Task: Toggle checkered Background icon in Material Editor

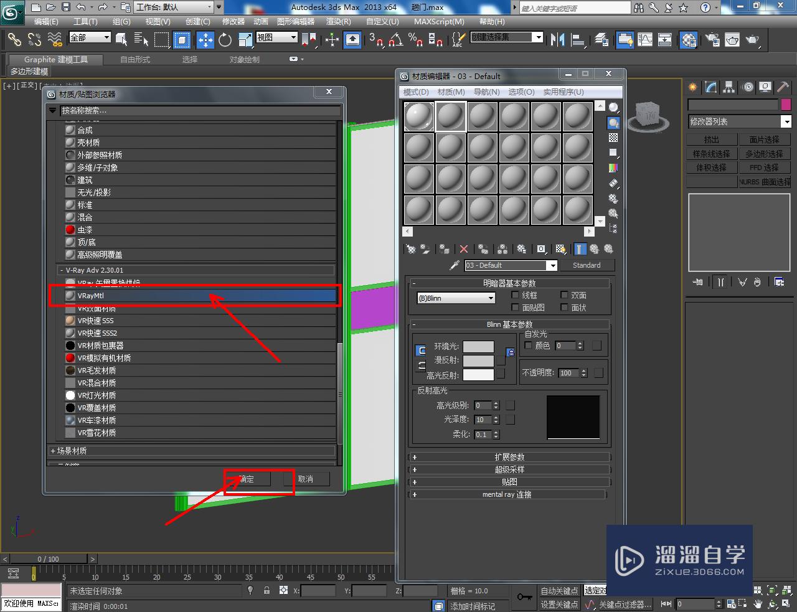Action: pos(613,138)
